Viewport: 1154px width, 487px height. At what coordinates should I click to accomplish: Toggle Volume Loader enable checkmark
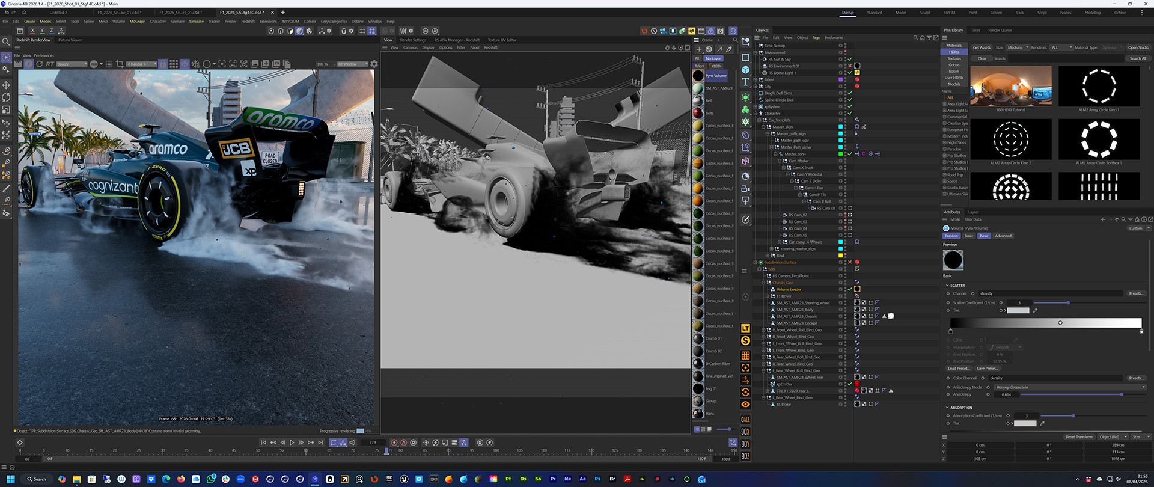click(850, 289)
